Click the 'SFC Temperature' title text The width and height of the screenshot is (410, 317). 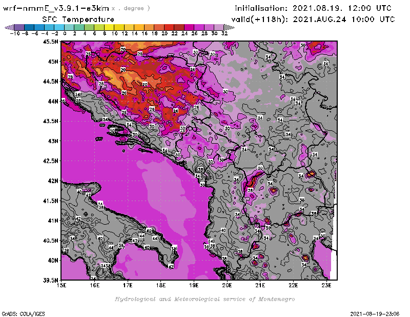click(78, 19)
